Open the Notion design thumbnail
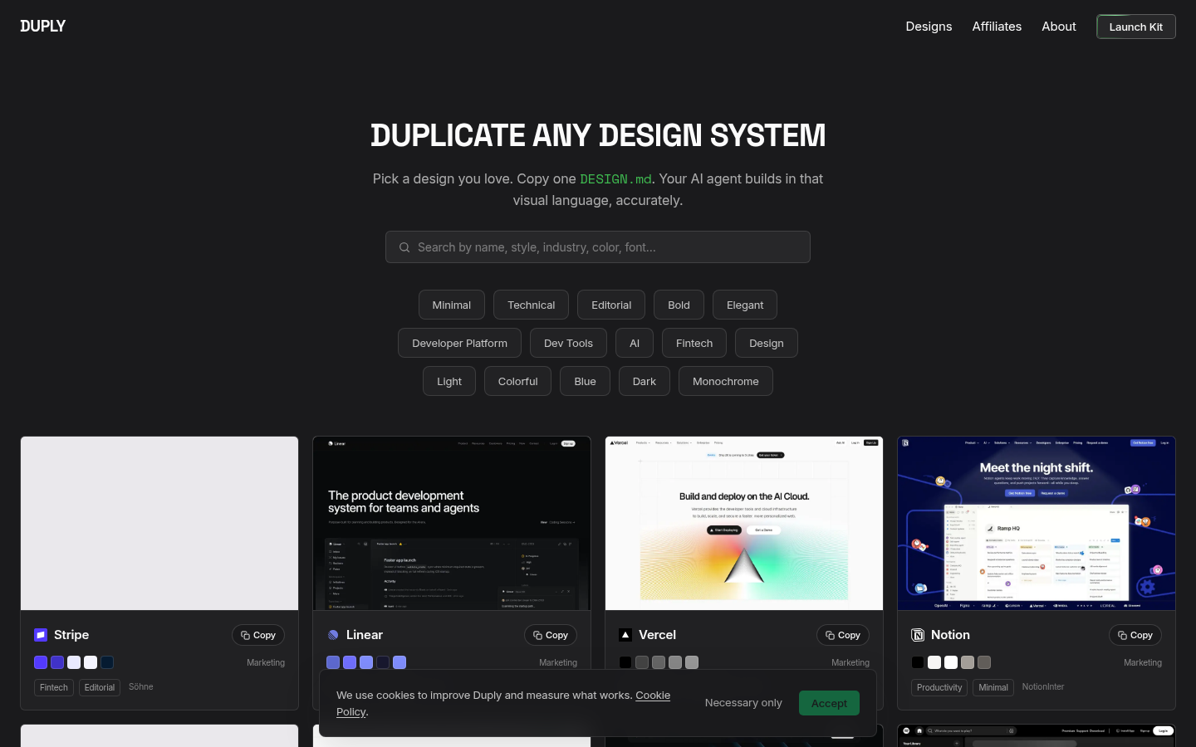Screen dimensions: 1196x747 tap(1037, 524)
